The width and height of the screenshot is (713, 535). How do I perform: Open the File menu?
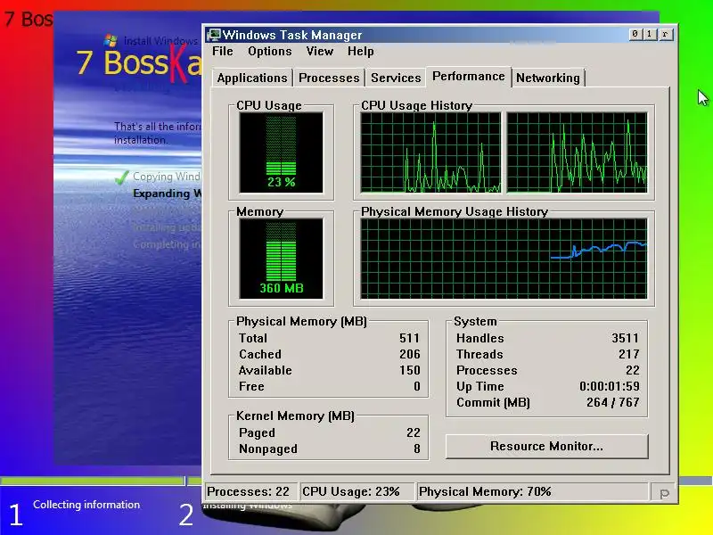coord(222,52)
